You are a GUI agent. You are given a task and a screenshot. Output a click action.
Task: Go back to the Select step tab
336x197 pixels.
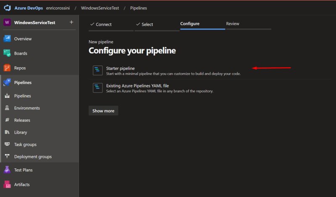click(x=157, y=26)
